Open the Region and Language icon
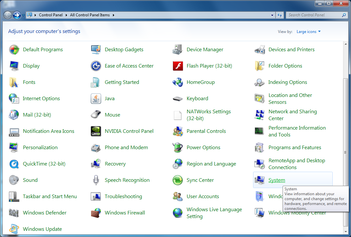The height and width of the screenshot is (237, 351). click(x=178, y=164)
